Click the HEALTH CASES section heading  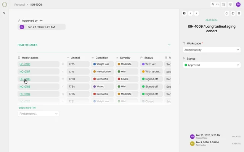coord(27,45)
